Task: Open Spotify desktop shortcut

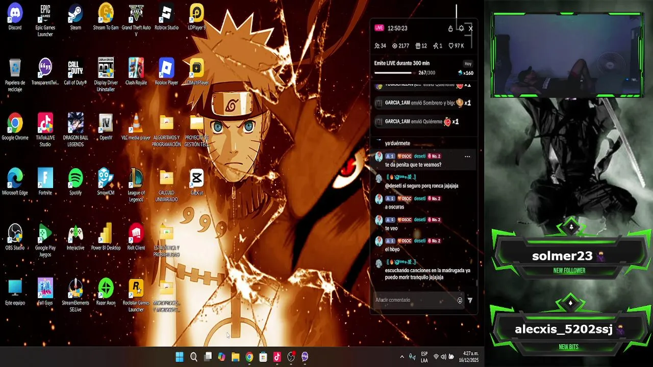Action: coord(76,182)
